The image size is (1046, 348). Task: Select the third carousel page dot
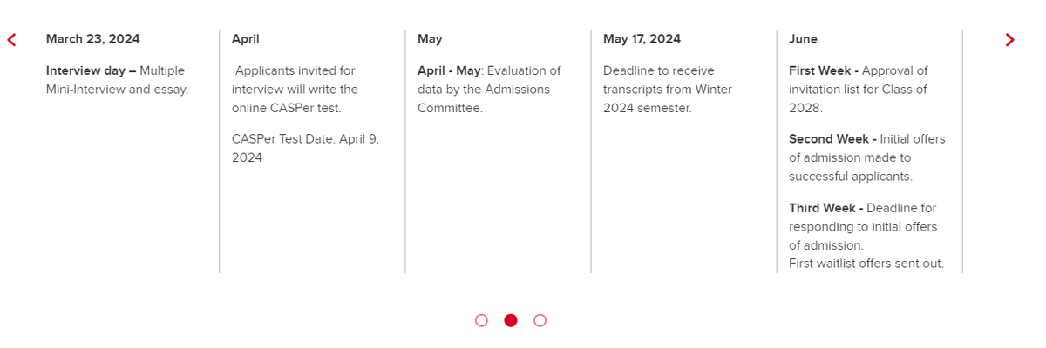540,320
